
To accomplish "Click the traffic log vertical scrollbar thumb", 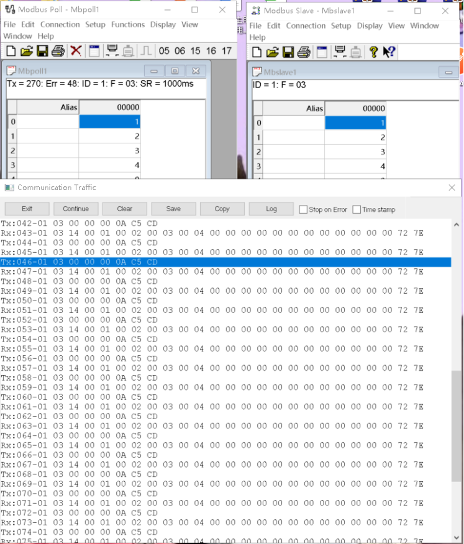I will click(x=457, y=427).
